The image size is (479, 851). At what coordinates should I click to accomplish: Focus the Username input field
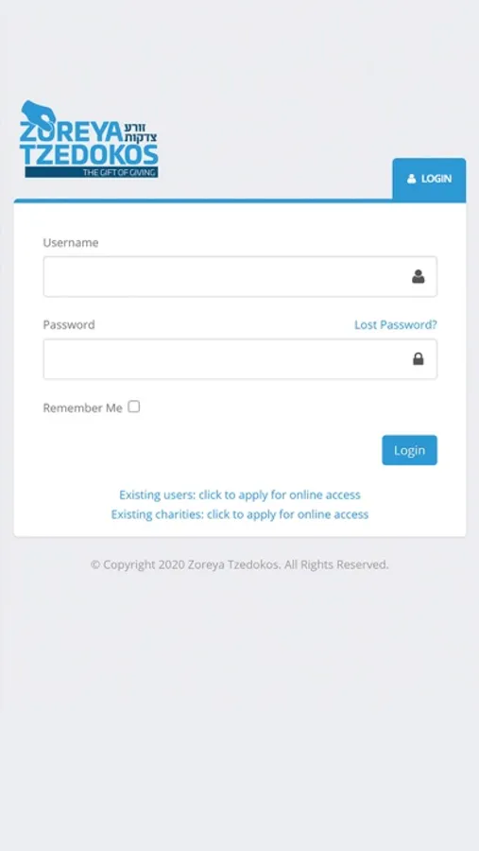coord(240,277)
